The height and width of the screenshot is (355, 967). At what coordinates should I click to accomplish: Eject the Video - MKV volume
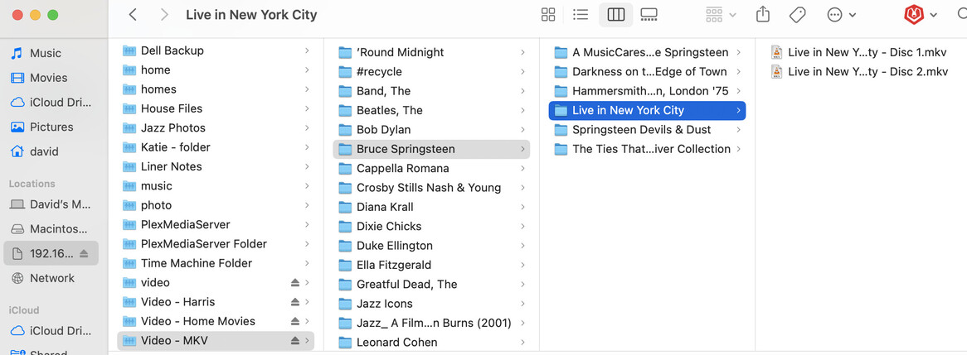[295, 341]
